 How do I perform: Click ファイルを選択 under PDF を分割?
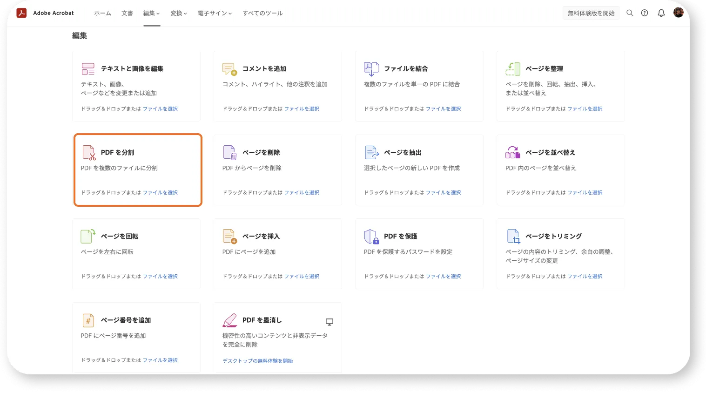click(160, 192)
